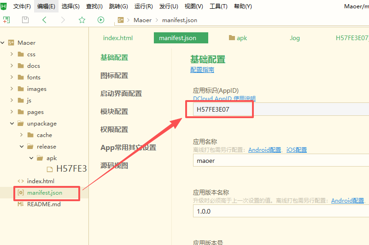Click Maoer in the breadcrumb path
369x245 pixels.
click(x=143, y=20)
